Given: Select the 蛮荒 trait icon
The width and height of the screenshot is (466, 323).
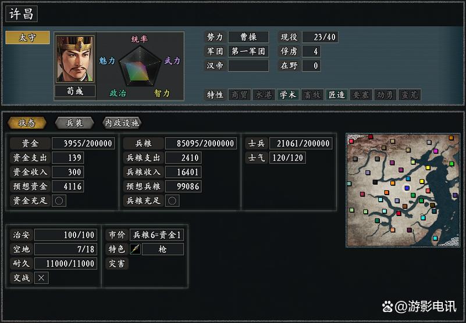Looking at the screenshot, I should (410, 95).
